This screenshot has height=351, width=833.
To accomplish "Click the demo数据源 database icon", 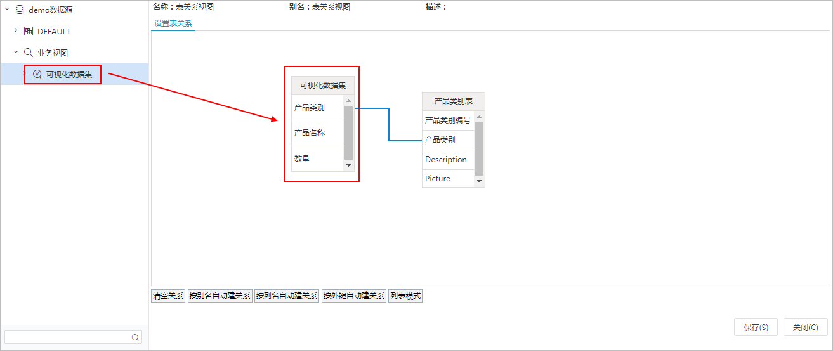I will [x=20, y=10].
